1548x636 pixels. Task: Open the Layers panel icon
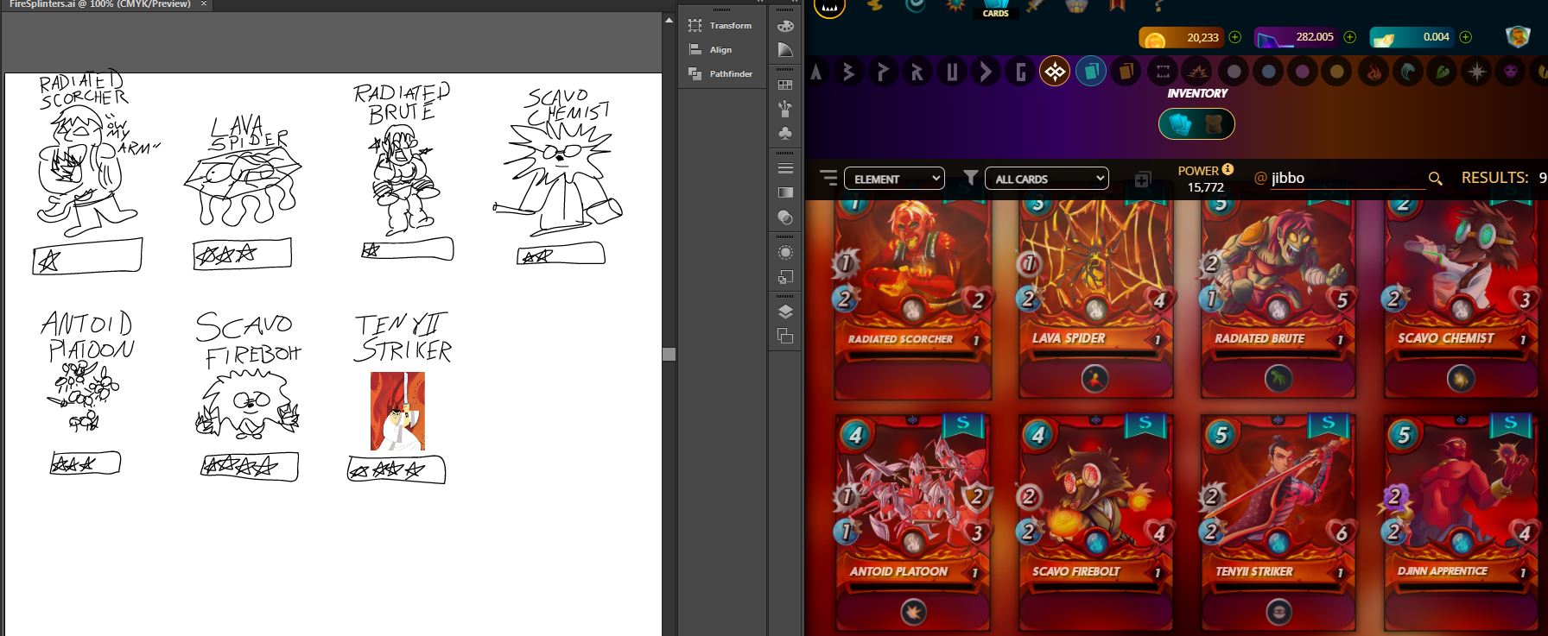[x=785, y=312]
